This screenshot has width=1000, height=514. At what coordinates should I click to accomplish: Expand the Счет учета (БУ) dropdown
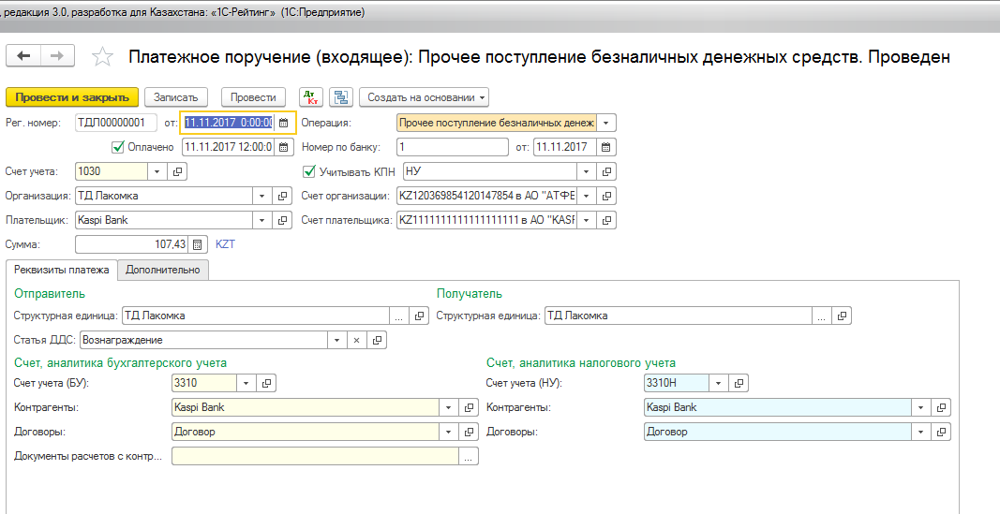click(246, 384)
